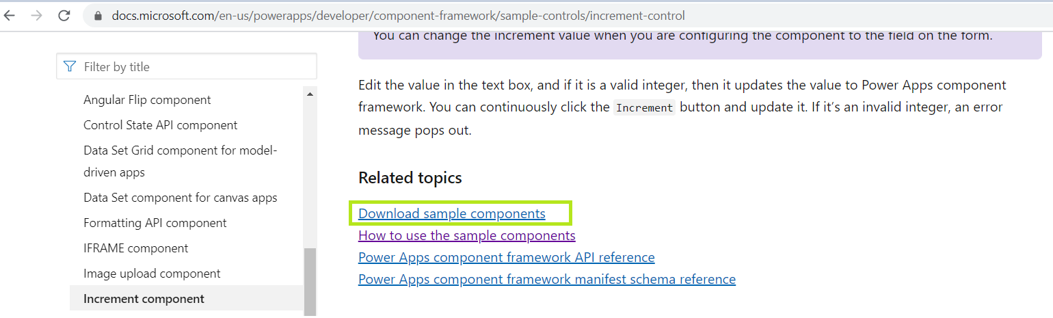View site info via the lock icon
Screen dimensions: 1053x318
click(97, 15)
